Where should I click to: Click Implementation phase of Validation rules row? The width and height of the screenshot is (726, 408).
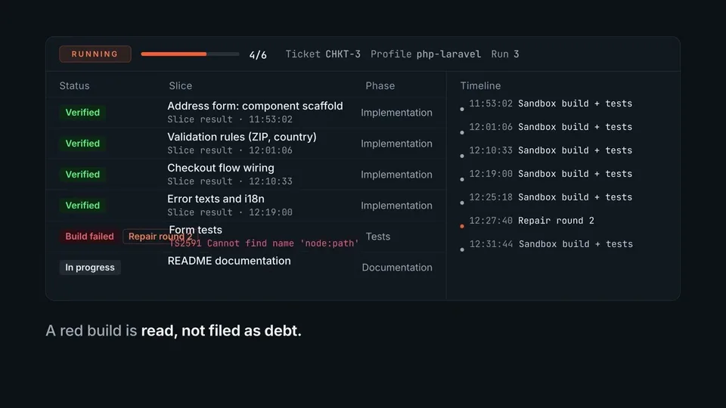396,144
